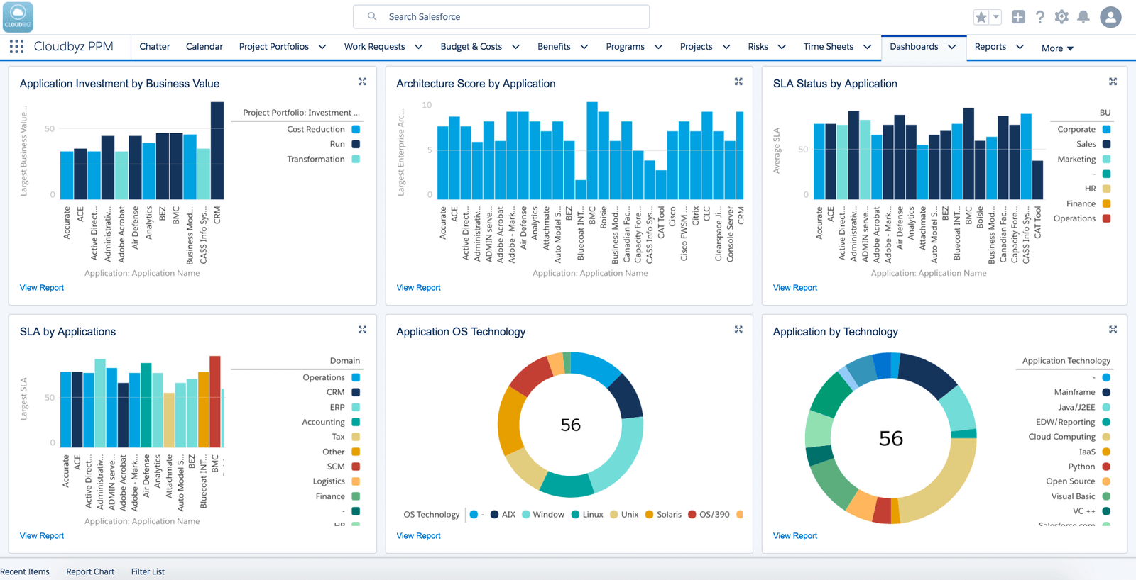Open the Help question mark icon
The width and height of the screenshot is (1136, 580).
point(1040,17)
